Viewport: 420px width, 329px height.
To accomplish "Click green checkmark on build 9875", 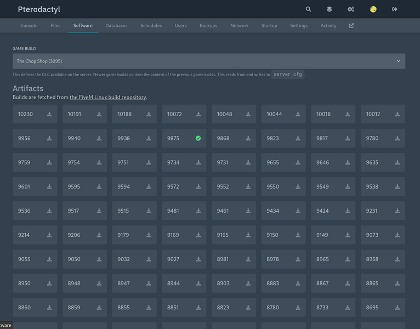I will (x=198, y=138).
